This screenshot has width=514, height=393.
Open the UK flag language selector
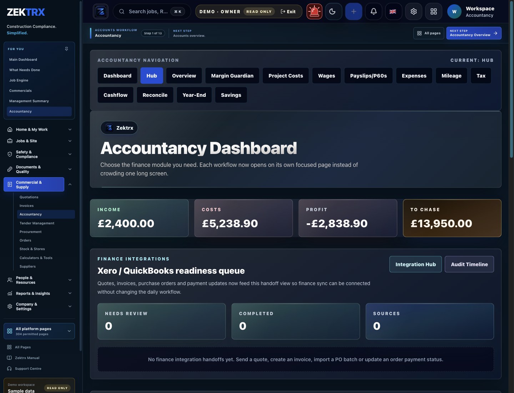394,11
